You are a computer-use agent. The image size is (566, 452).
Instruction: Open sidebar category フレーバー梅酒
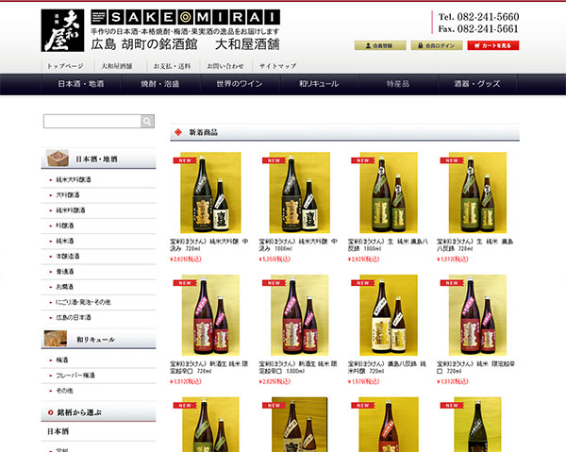coord(75,376)
